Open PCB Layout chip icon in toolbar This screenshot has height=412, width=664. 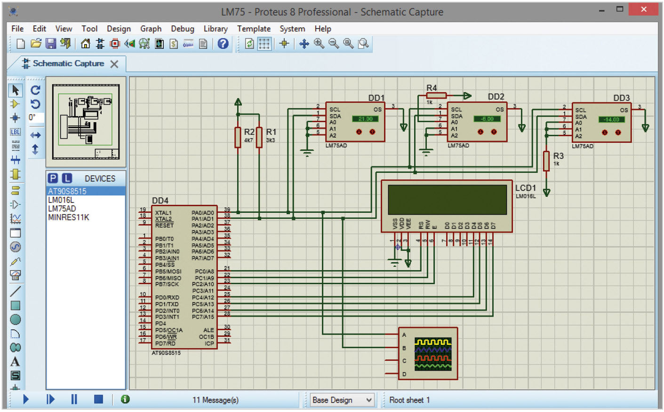[x=115, y=44]
